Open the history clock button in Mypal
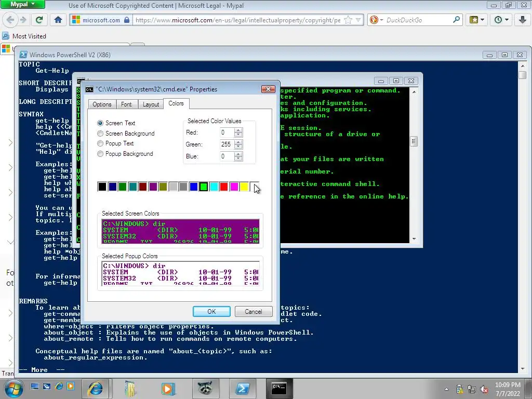This screenshot has width=532, height=399. 501,20
